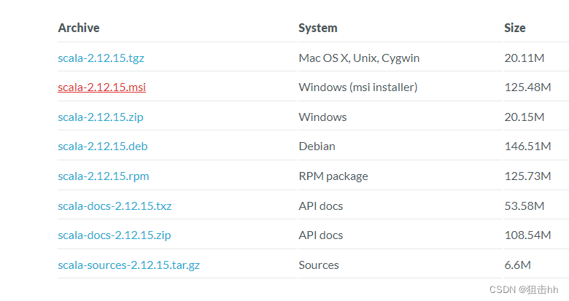The height and width of the screenshot is (301, 569).
Task: Select the 20.11M size value
Action: tap(525, 58)
